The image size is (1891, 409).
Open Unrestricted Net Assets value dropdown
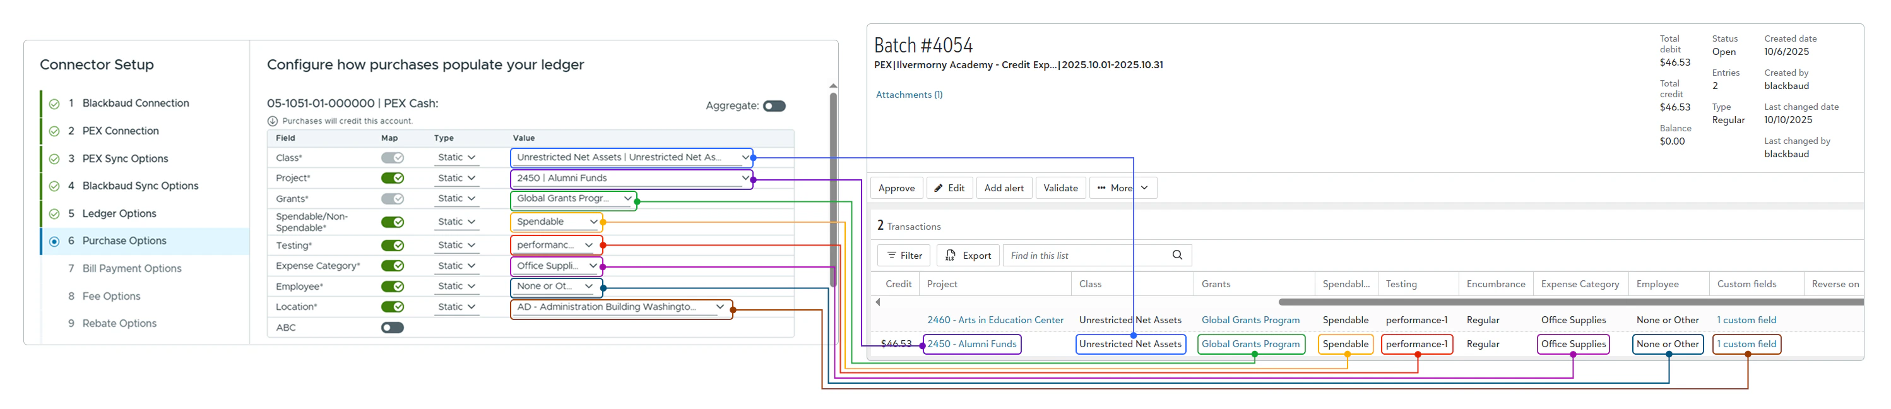[x=631, y=157]
